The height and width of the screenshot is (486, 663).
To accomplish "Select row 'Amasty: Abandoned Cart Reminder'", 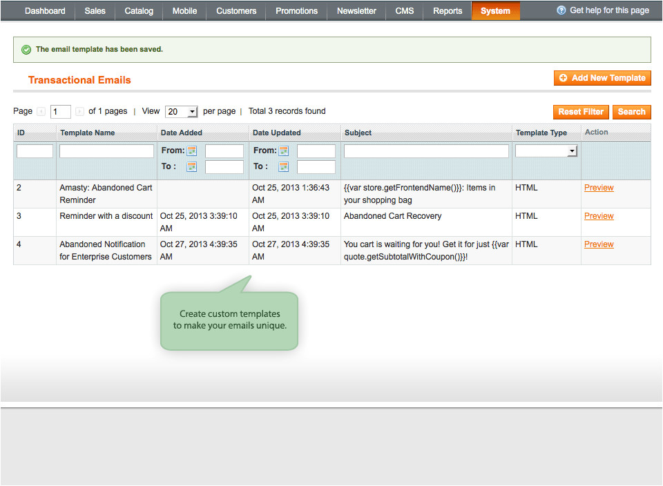I will (x=332, y=194).
